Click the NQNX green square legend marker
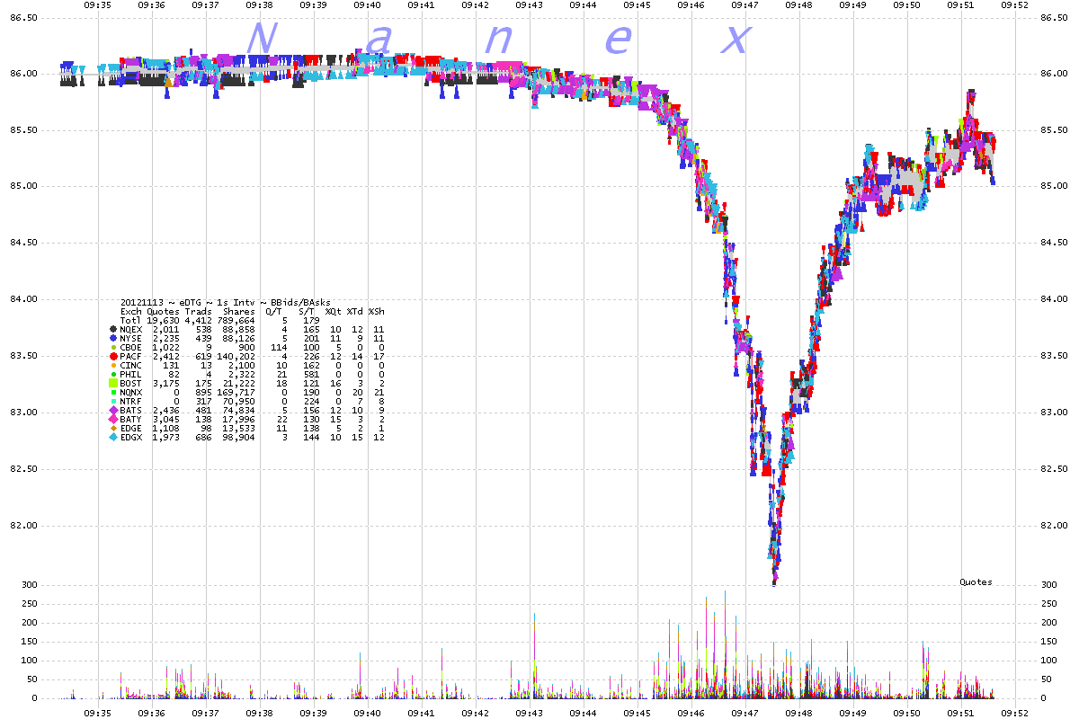1079x719 pixels. [x=113, y=392]
